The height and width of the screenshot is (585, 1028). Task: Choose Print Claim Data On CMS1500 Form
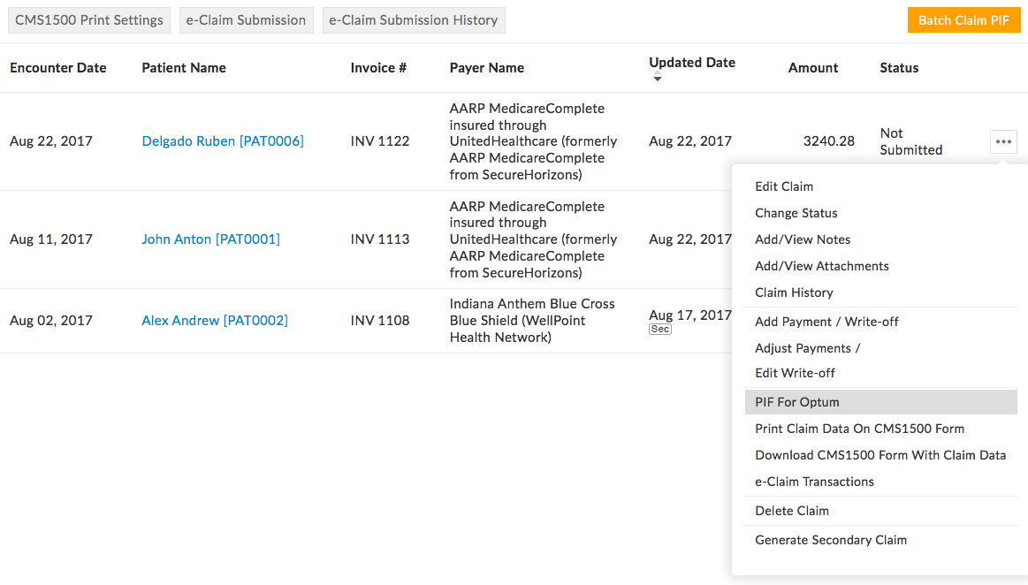pos(859,429)
